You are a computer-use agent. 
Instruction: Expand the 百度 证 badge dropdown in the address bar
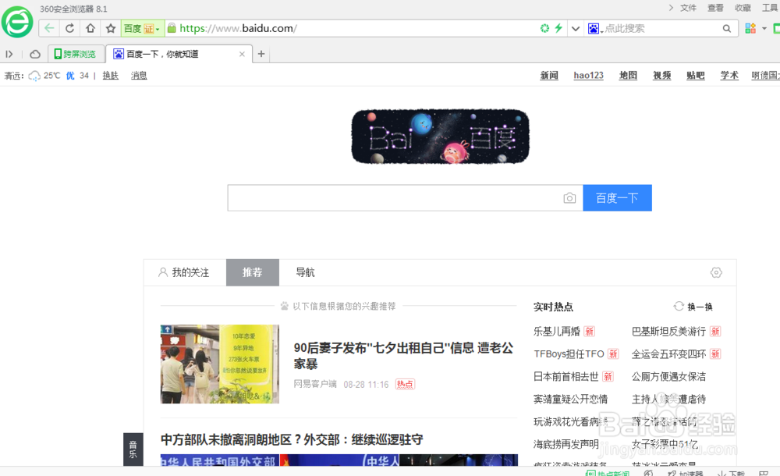coord(158,27)
